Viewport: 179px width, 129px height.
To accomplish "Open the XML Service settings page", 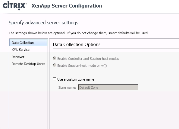I will click(x=20, y=50).
